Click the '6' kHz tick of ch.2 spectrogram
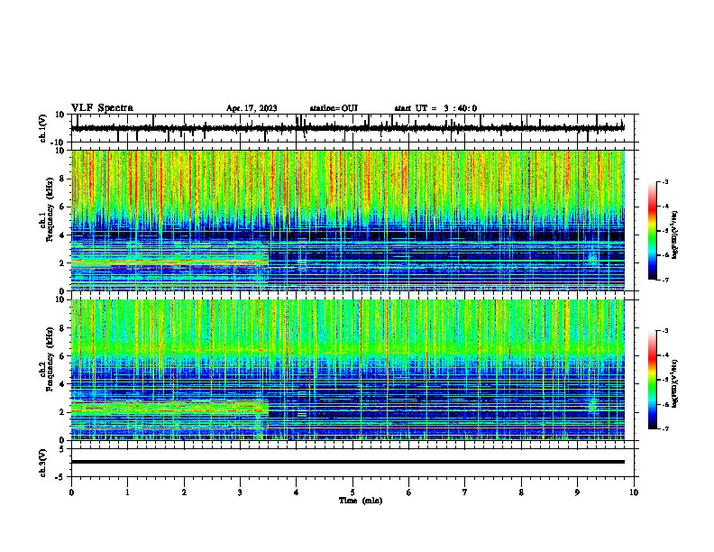The height and width of the screenshot is (552, 714). click(x=62, y=356)
